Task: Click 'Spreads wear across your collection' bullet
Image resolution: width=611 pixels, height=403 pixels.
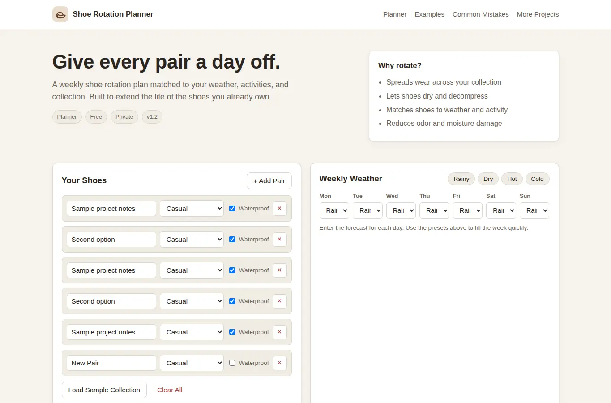Action: pyautogui.click(x=444, y=82)
